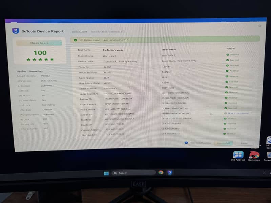Click the Normal status icon for Bluetooth
This screenshot has width=271, height=203.
(x=225, y=123)
